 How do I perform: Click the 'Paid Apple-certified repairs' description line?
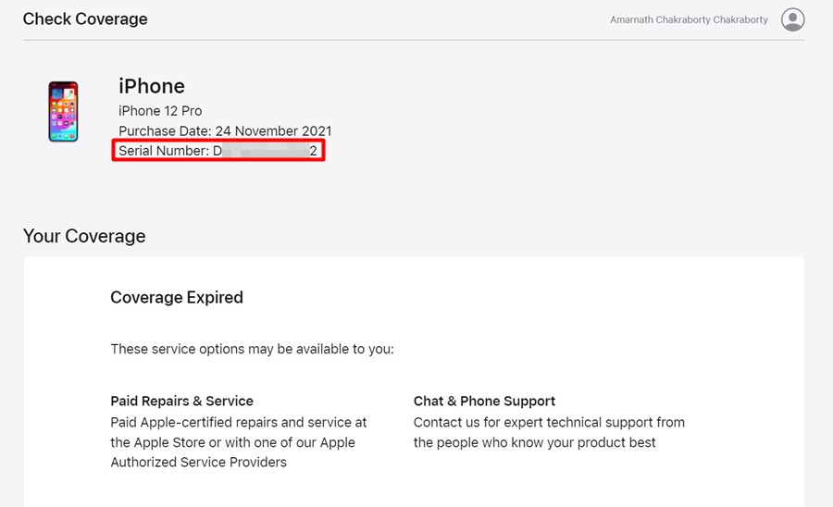[238, 422]
